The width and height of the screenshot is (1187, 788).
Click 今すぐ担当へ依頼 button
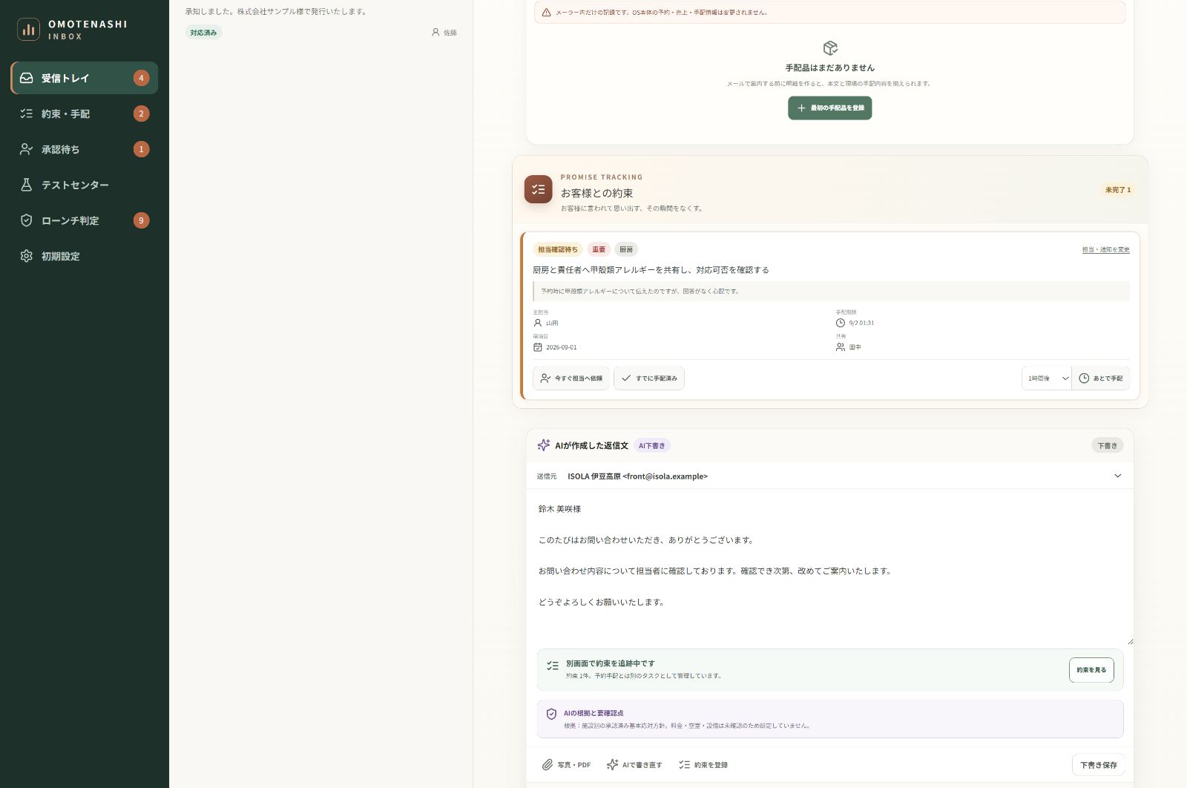click(571, 378)
